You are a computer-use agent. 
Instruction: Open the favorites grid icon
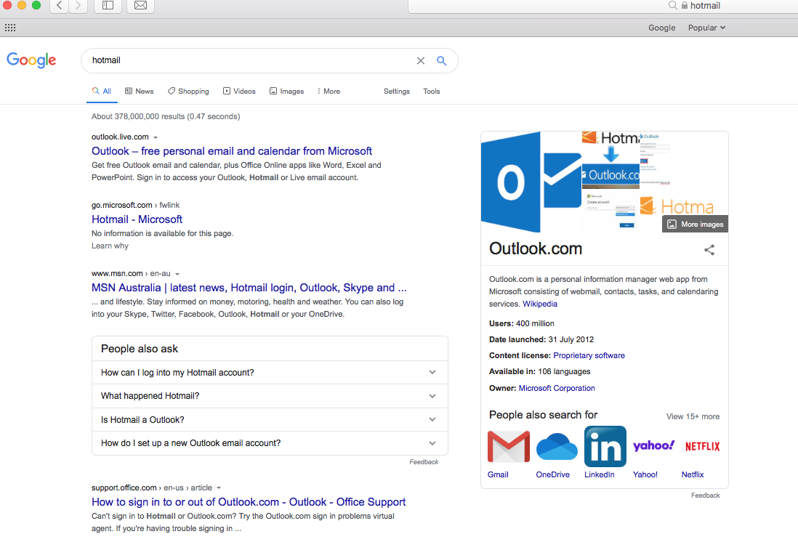(10, 28)
